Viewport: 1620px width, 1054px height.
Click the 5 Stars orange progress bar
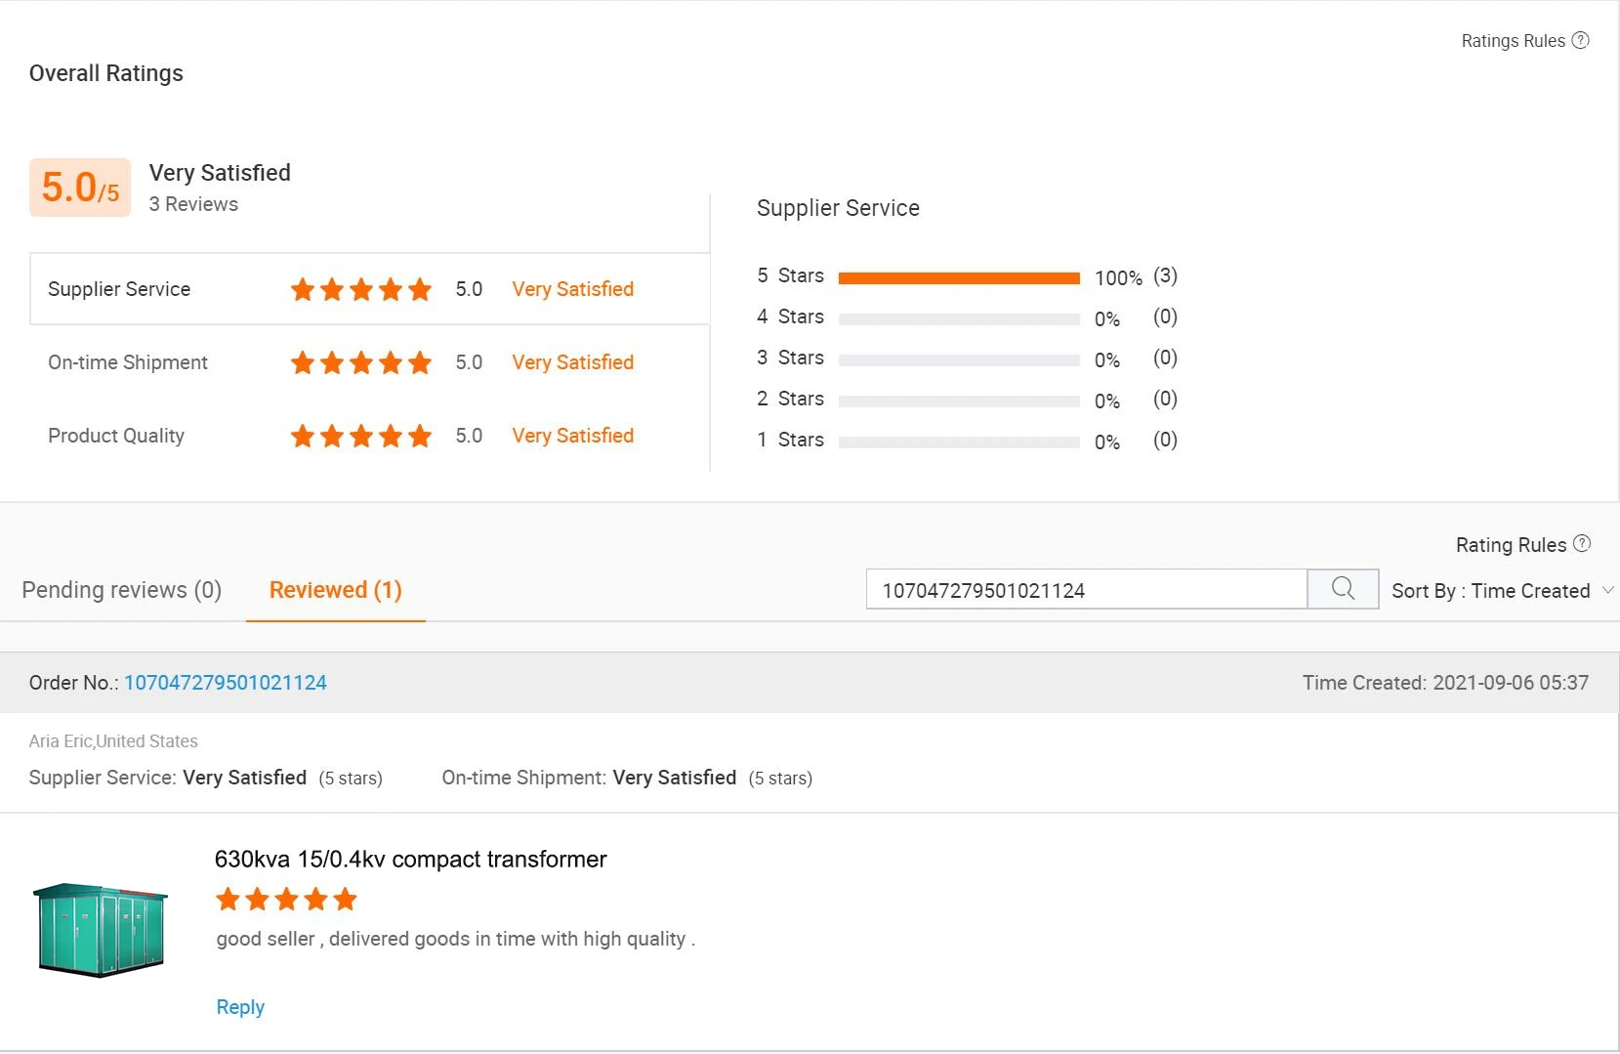(959, 277)
